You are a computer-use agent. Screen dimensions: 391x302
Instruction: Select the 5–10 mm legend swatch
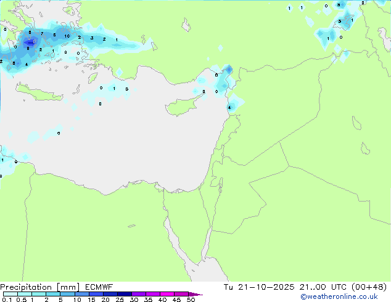point(67,294)
